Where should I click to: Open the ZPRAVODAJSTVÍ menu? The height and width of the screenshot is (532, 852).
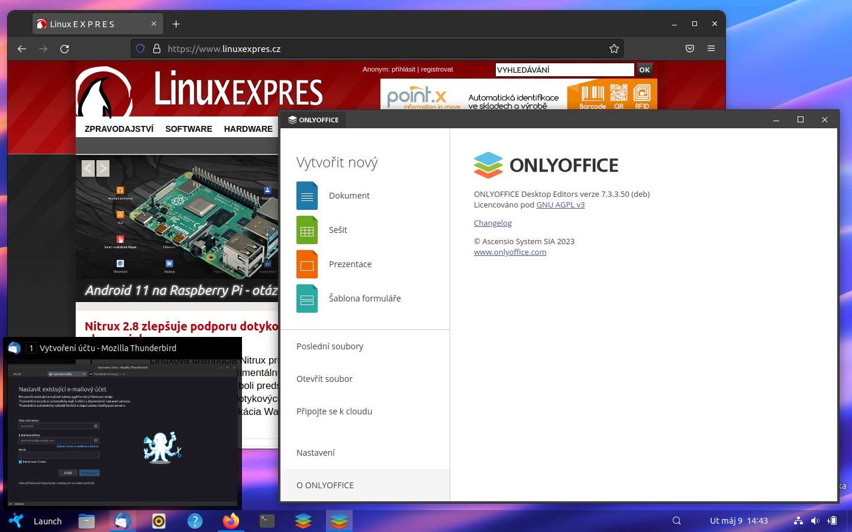pos(119,129)
